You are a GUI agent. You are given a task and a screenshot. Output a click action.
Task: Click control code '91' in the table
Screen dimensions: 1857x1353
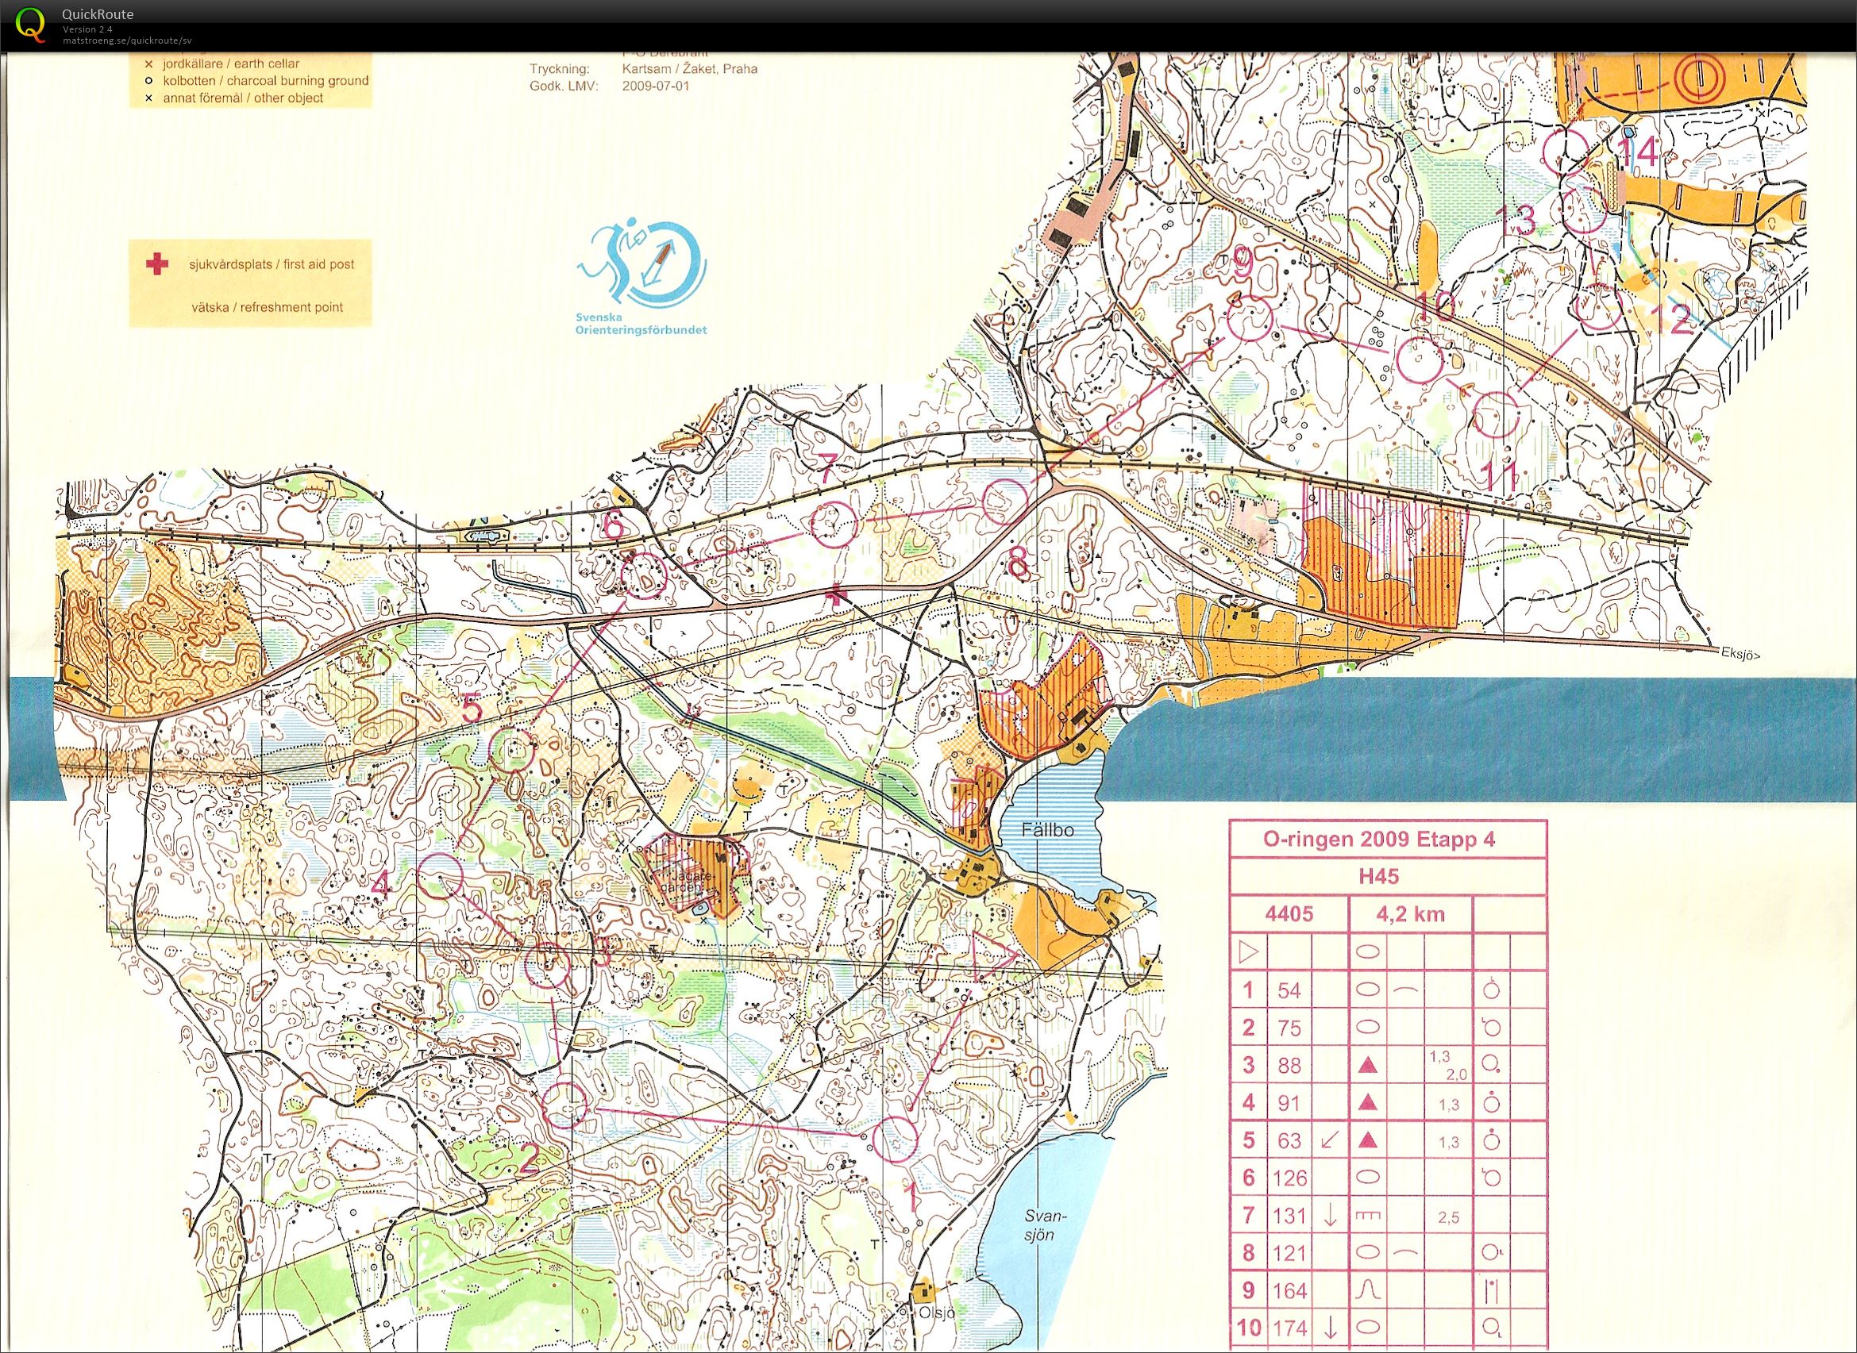click(x=1289, y=1102)
